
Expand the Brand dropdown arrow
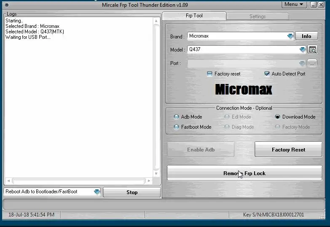click(290, 36)
